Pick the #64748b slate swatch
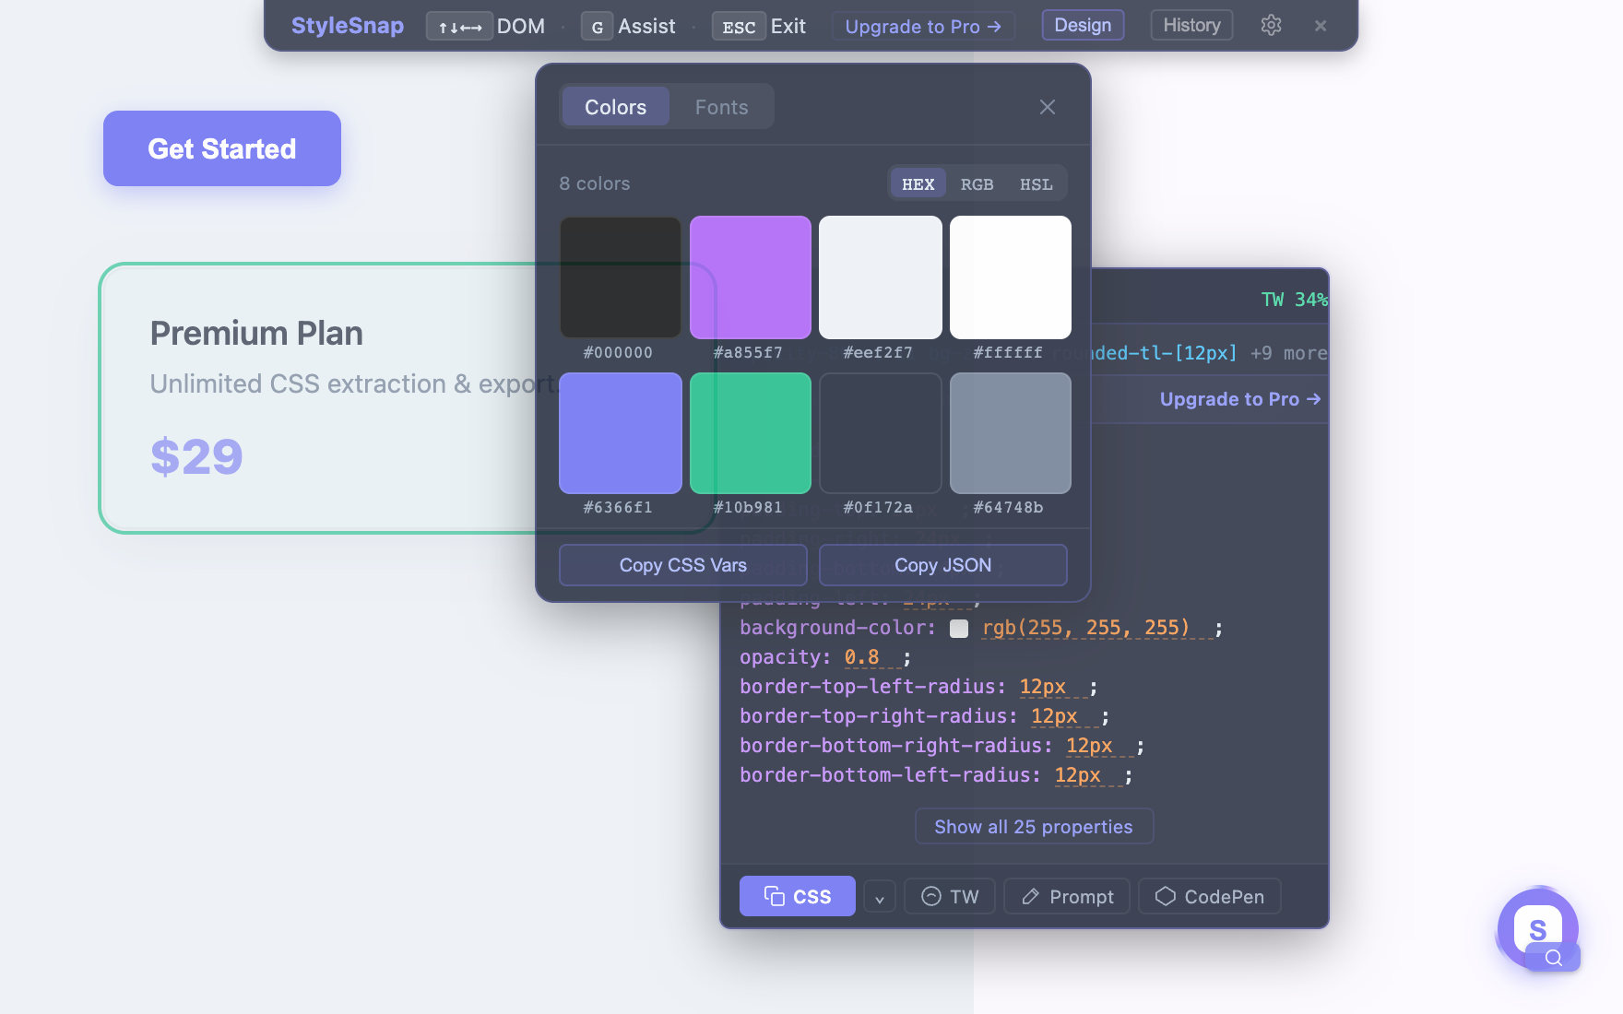This screenshot has height=1014, width=1623. click(x=1011, y=433)
